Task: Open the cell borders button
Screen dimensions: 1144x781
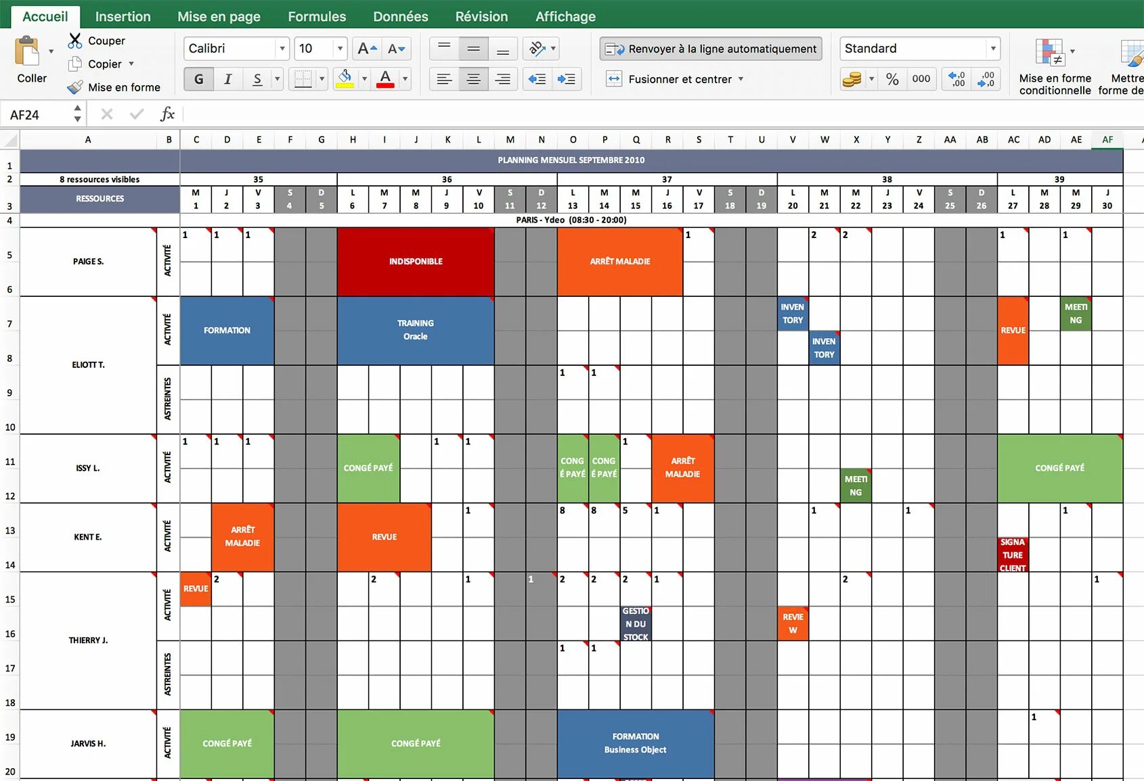Action: click(x=303, y=79)
